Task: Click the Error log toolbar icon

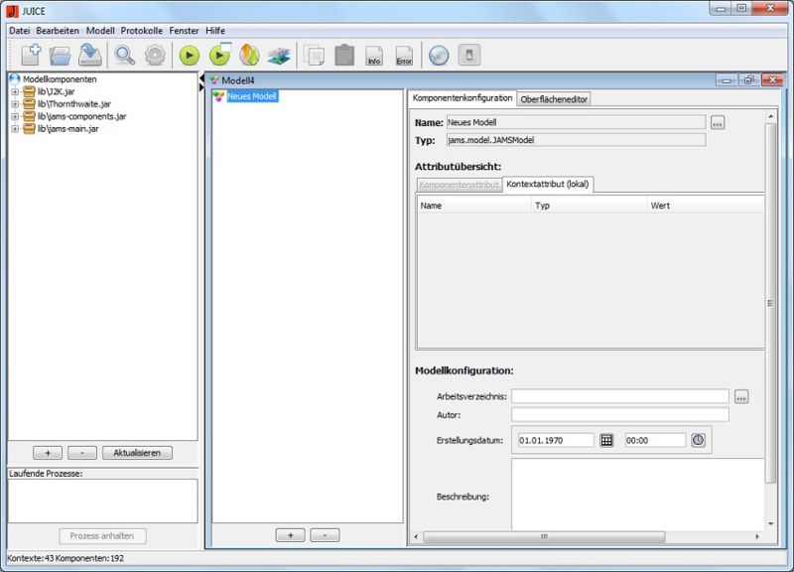Action: click(x=404, y=56)
